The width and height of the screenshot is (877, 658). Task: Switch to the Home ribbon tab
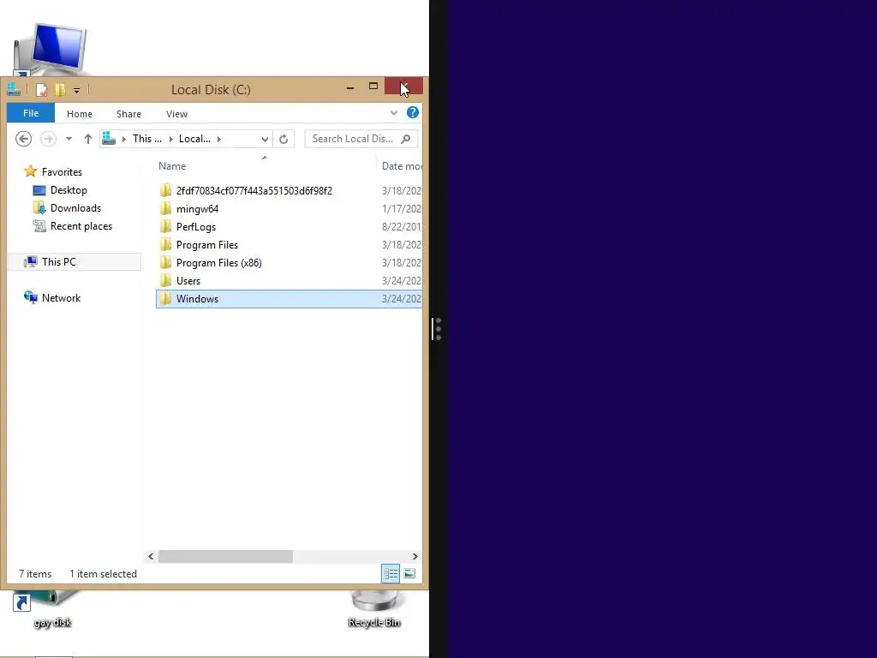coord(80,114)
